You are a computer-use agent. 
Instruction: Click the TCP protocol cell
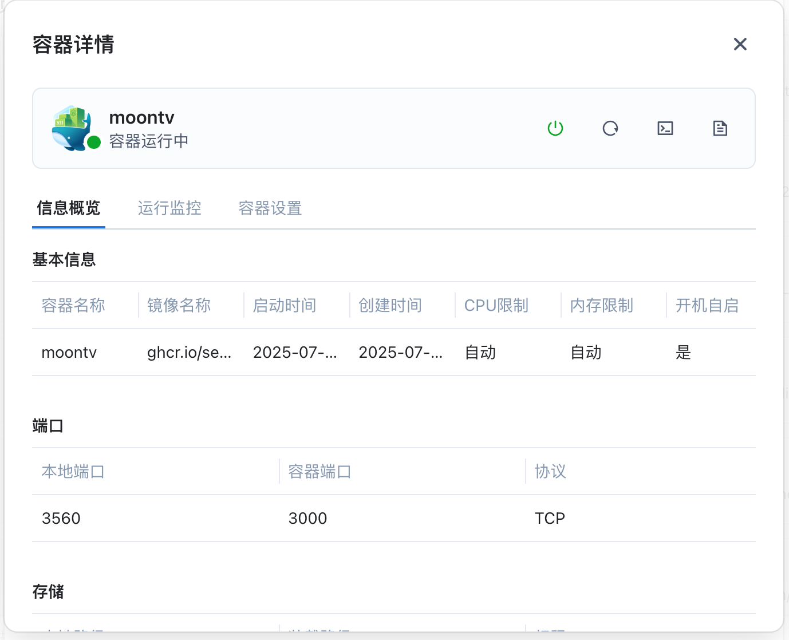(x=550, y=519)
